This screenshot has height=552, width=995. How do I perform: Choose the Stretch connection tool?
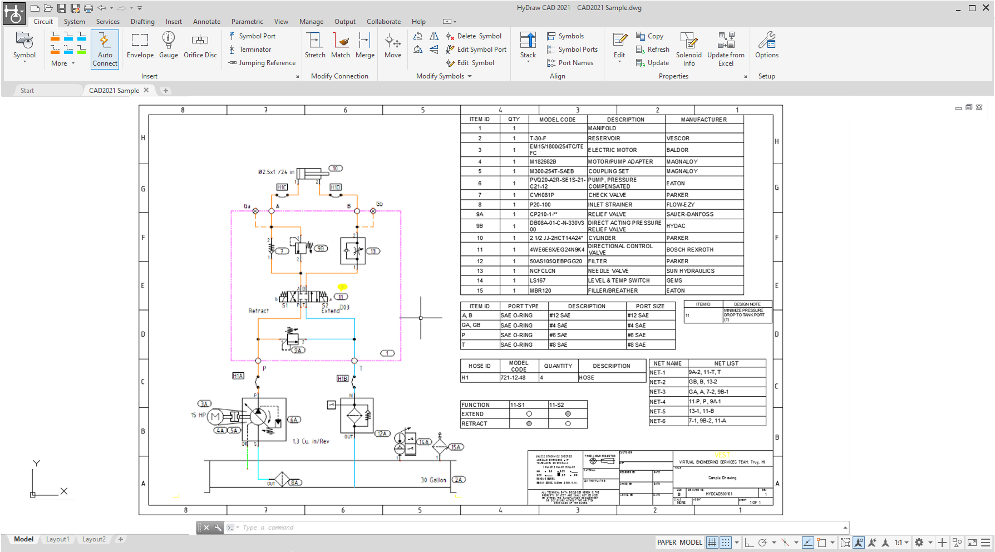tap(315, 45)
